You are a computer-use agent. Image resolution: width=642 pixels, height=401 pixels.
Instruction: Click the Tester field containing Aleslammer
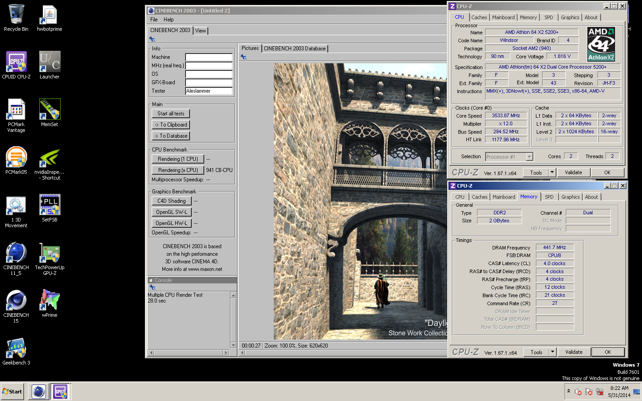point(209,91)
